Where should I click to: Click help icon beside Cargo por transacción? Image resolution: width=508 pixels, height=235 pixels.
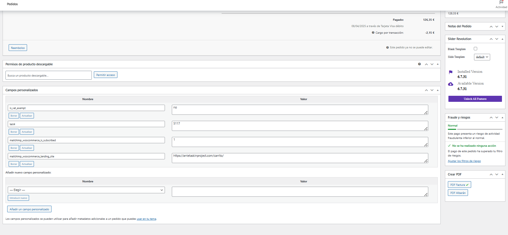(x=373, y=33)
